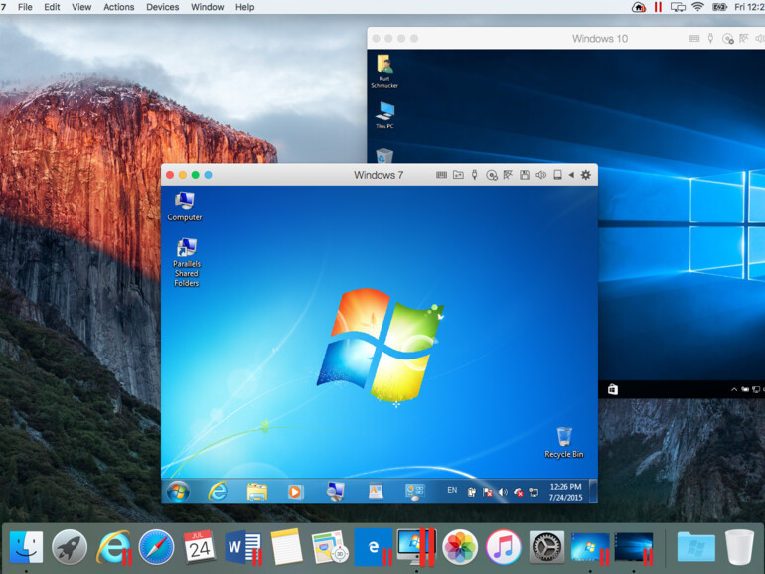Screen dimensions: 765x574
Task: Switch to Windows 10 VM thumbnail in Dock
Action: click(634, 547)
